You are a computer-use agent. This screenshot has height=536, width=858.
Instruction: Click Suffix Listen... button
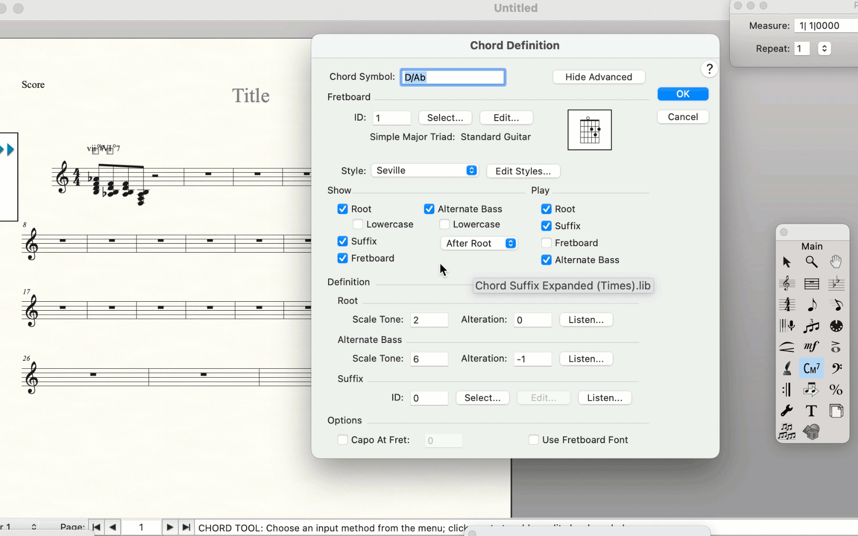605,398
